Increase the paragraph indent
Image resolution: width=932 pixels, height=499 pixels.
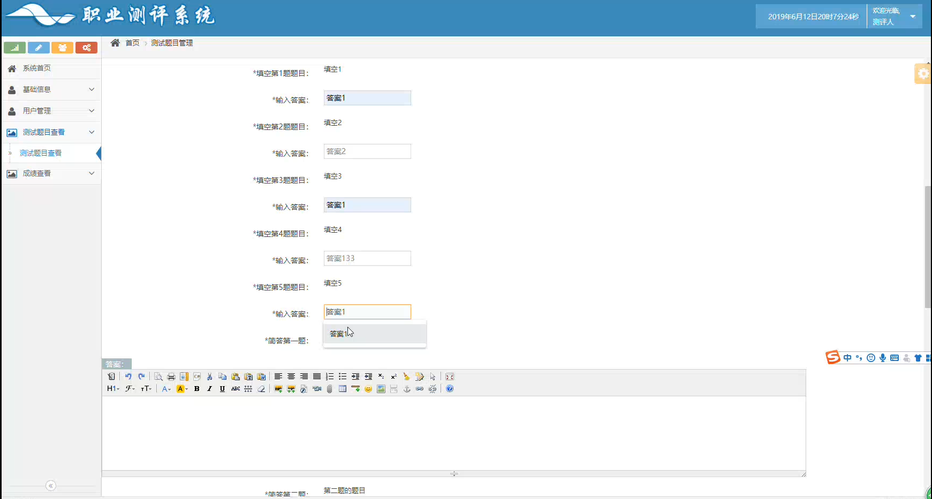click(355, 377)
